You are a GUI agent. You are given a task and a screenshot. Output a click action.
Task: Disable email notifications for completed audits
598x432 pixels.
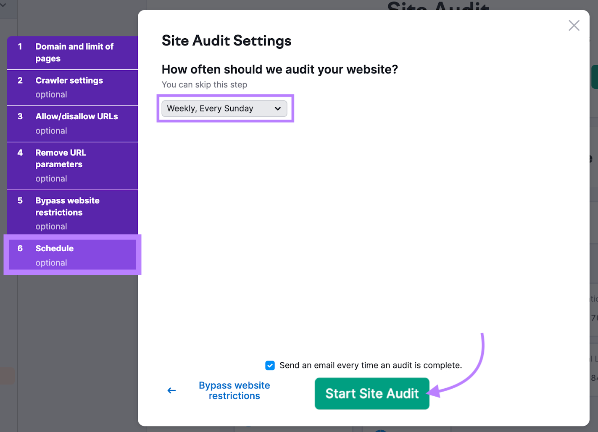click(270, 365)
